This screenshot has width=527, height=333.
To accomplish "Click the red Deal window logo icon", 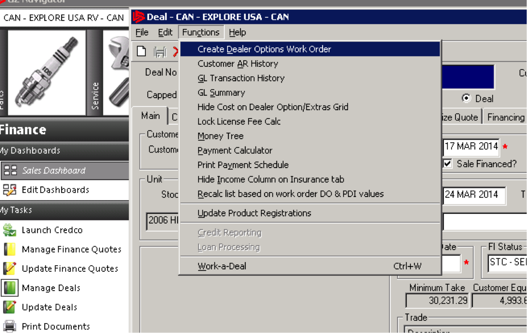I will pos(138,17).
